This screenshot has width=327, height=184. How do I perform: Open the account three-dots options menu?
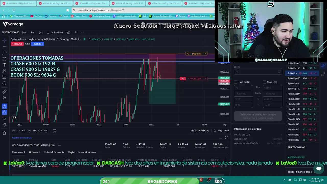(60, 145)
